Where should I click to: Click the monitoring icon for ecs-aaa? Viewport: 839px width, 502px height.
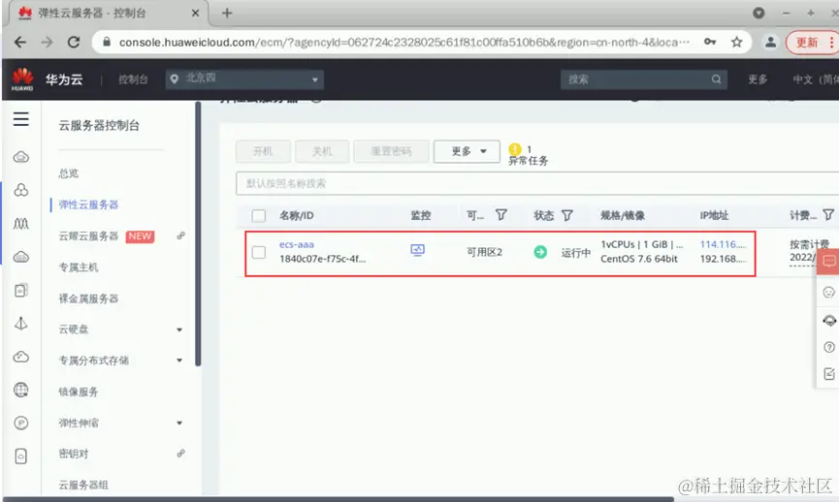(417, 250)
